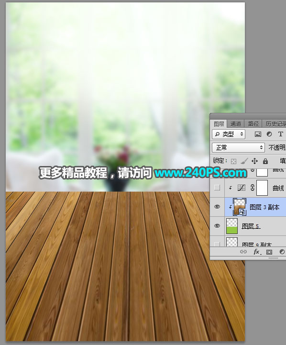
Task: Open the 正常 blend mode dropdown
Action: pos(238,148)
